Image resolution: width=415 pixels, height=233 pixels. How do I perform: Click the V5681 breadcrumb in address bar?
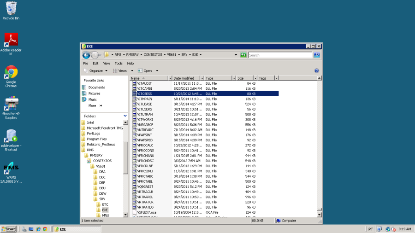(x=172, y=55)
